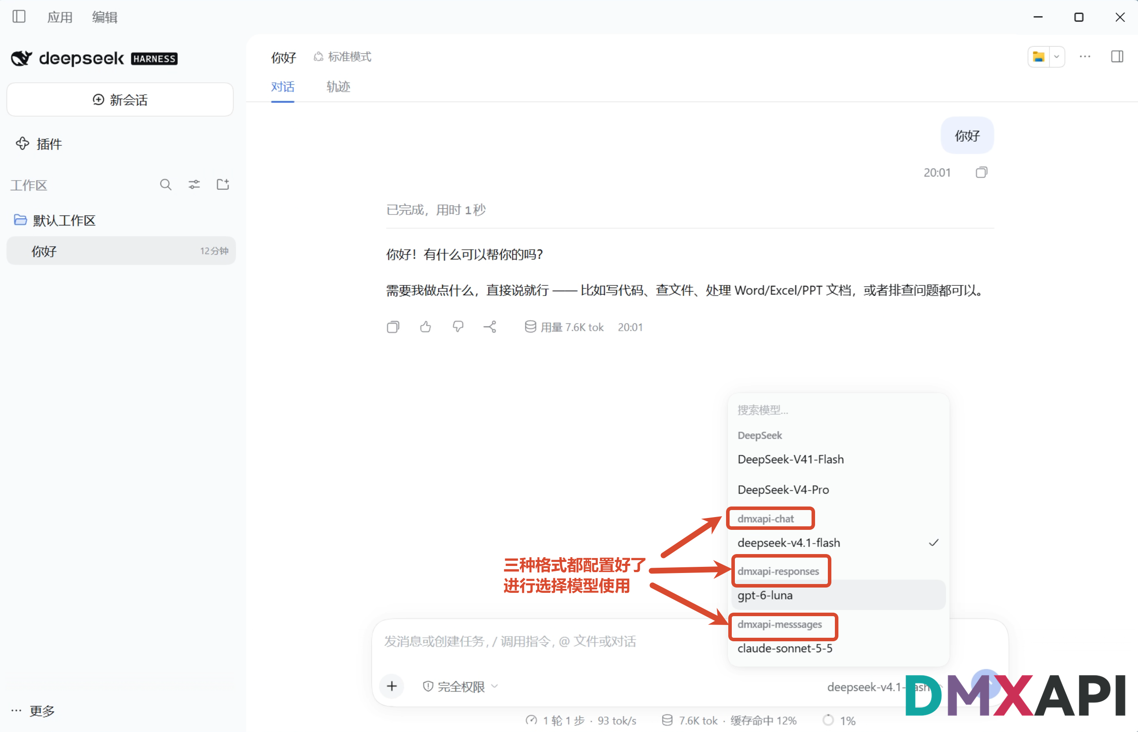Click the deepseek HARNESS logo
This screenshot has width=1138, height=732.
94,59
